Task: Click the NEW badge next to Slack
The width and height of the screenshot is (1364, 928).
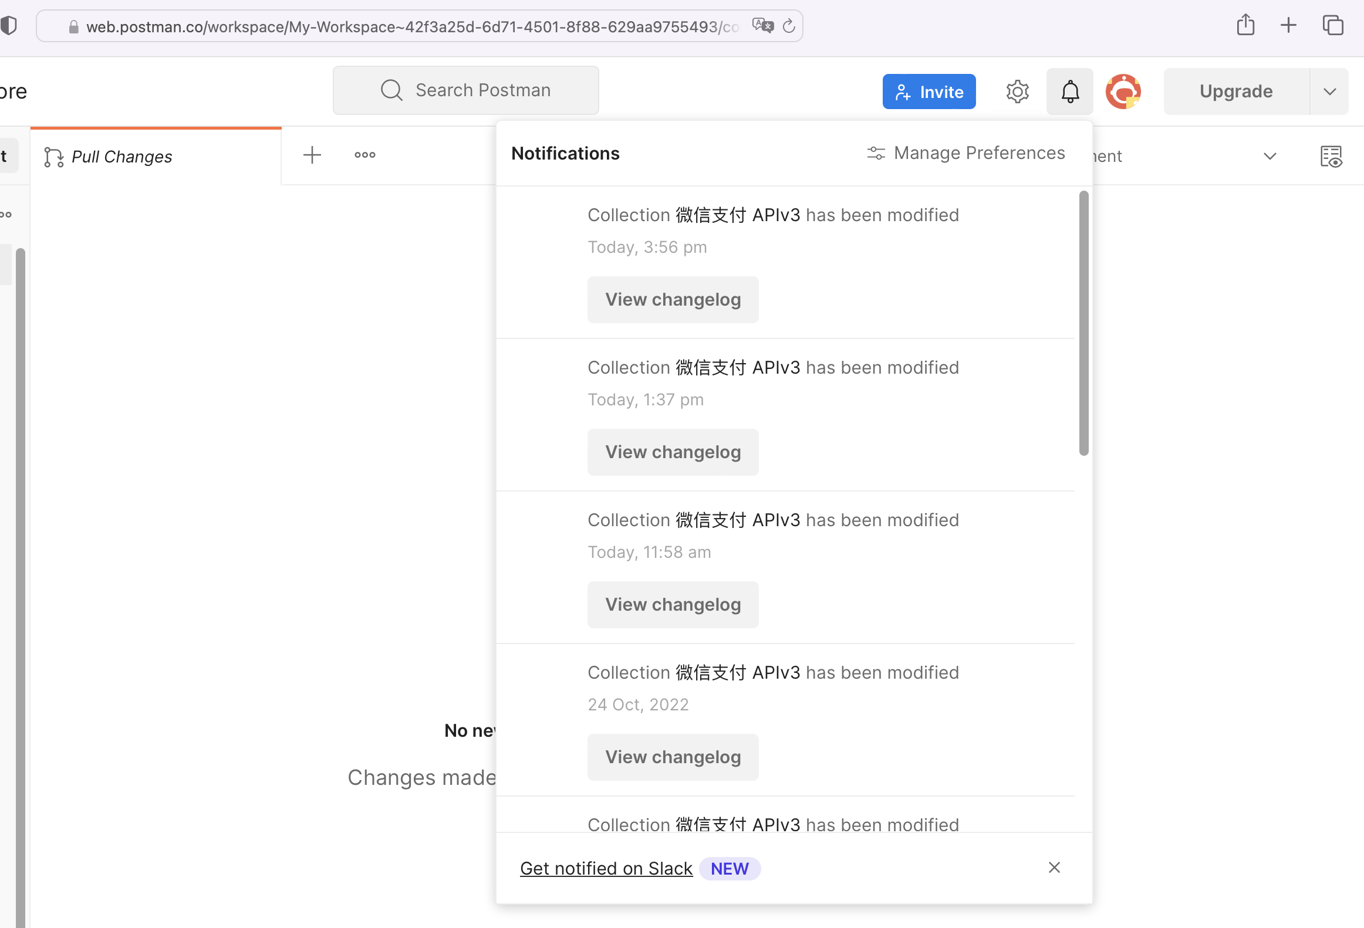Action: point(730,869)
